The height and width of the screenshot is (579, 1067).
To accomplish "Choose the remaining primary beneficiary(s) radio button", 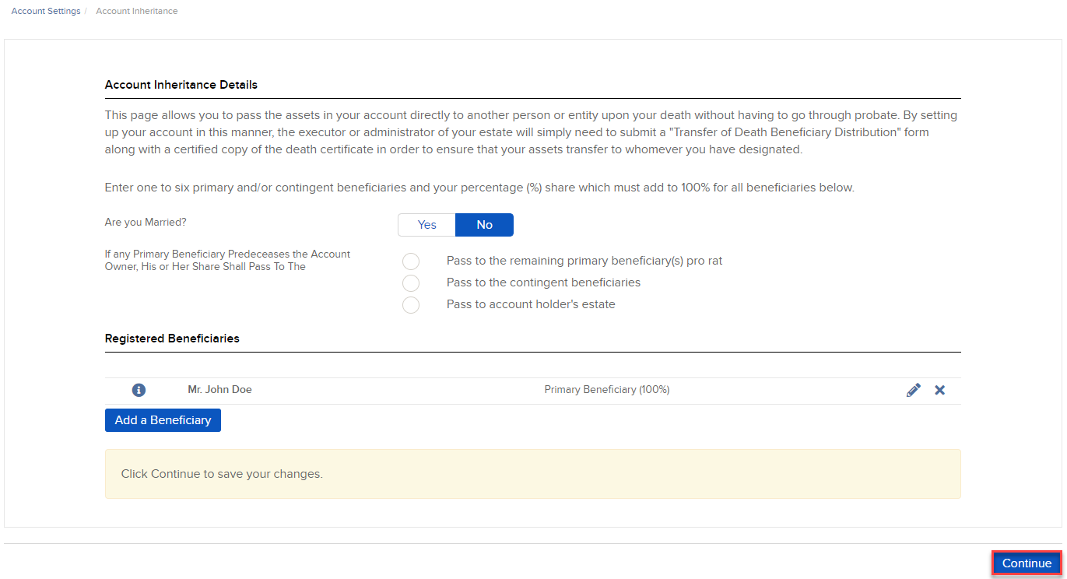I will click(x=411, y=261).
